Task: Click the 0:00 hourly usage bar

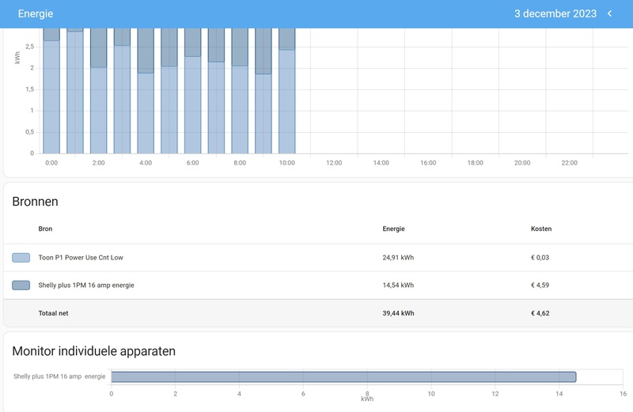Action: tap(51, 91)
